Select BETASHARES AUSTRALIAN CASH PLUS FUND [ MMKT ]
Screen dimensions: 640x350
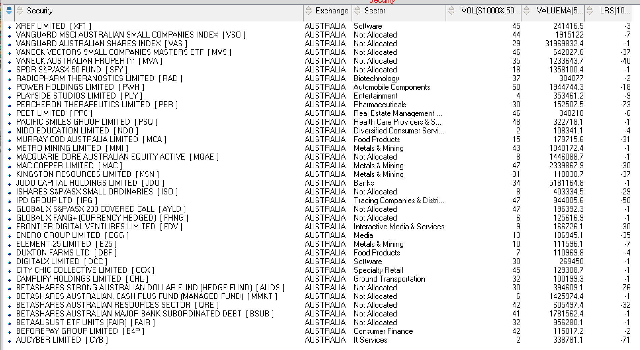point(146,296)
